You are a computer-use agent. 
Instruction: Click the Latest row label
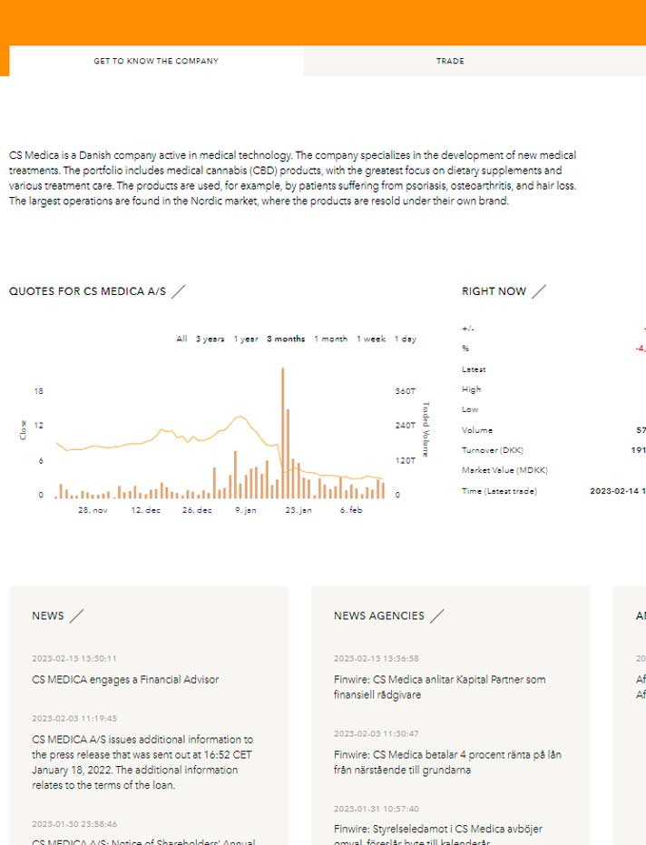pyautogui.click(x=474, y=369)
